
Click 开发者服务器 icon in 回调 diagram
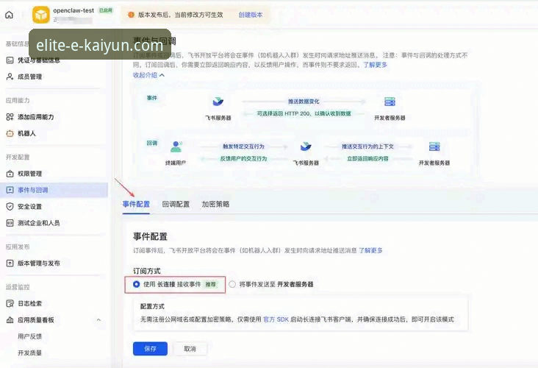click(434, 146)
